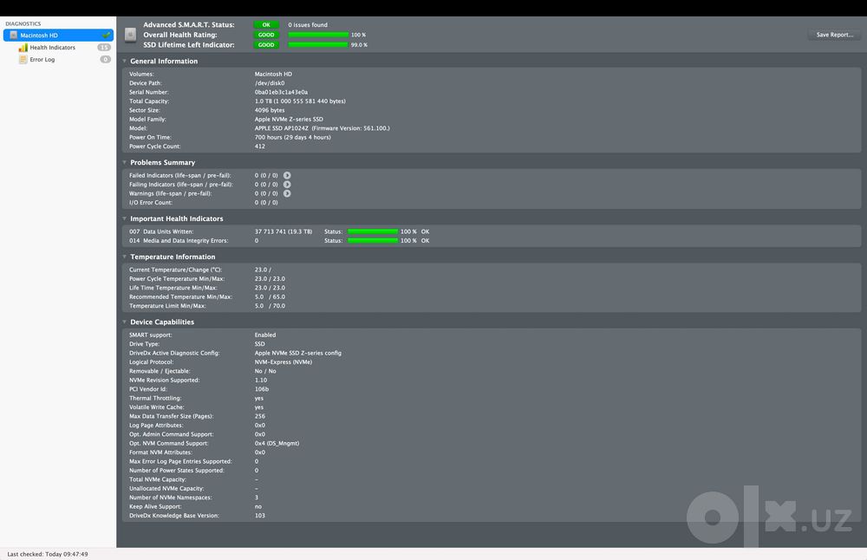Click the Error Log notepad icon
Screen dimensions: 867x560
tap(23, 59)
